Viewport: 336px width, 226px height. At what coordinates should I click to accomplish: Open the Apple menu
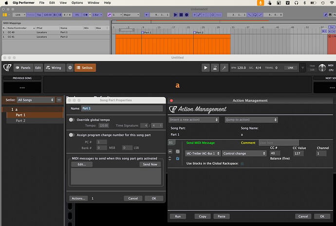(x=6, y=3)
